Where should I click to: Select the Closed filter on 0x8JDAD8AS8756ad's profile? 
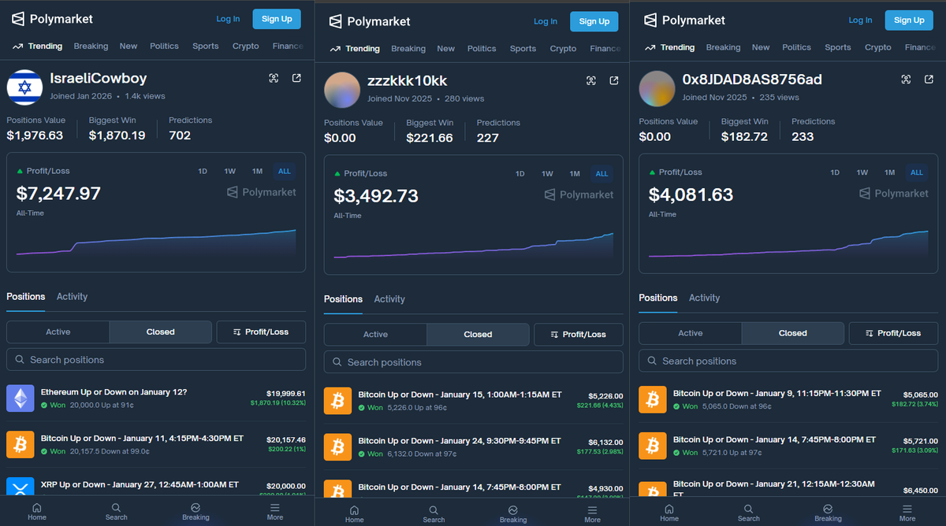click(792, 333)
